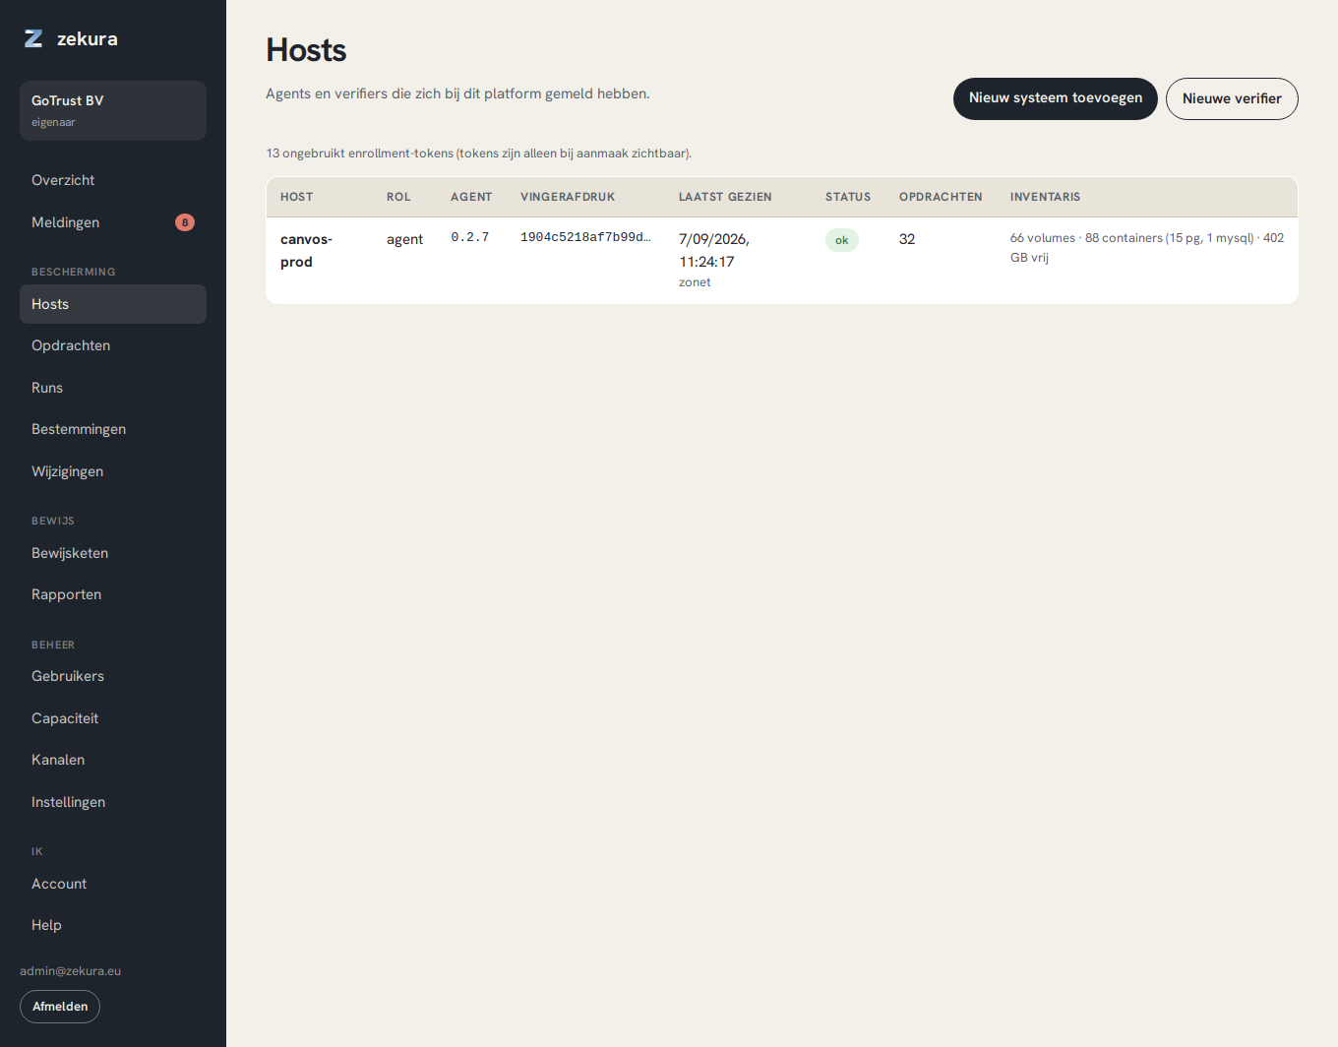This screenshot has width=1338, height=1047.
Task: Open the Help page
Action: click(x=113, y=925)
